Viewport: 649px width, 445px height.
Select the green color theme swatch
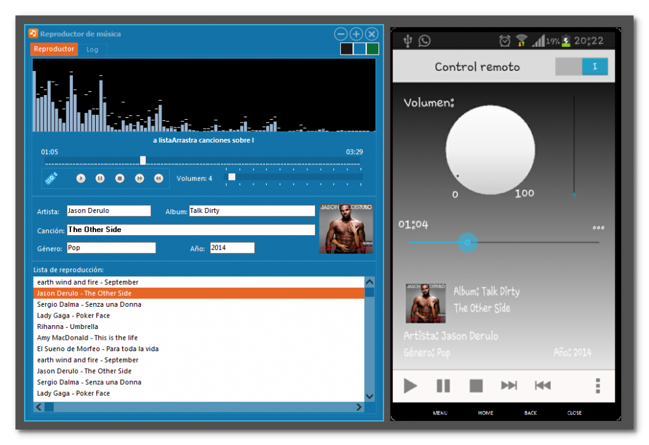click(x=373, y=49)
